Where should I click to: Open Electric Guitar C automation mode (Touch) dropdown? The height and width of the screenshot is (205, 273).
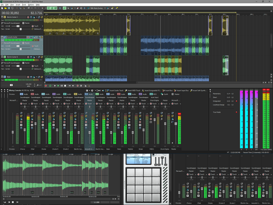[42, 26]
